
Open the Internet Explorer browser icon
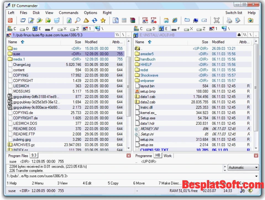pyautogui.click(x=175, y=20)
